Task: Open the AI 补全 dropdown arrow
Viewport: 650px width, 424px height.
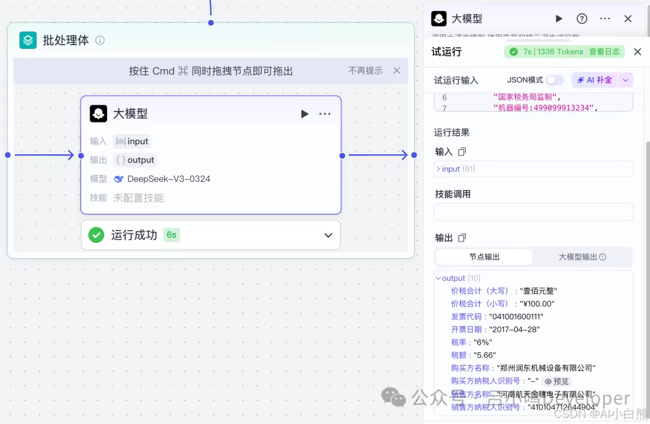Action: (625, 79)
